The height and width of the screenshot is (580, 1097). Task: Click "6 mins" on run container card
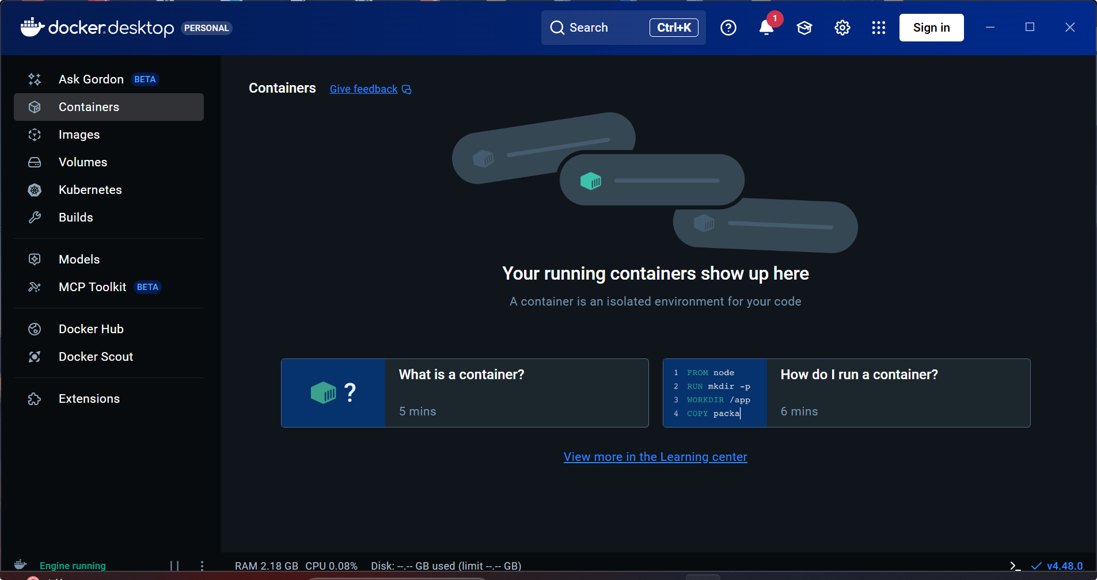click(799, 411)
